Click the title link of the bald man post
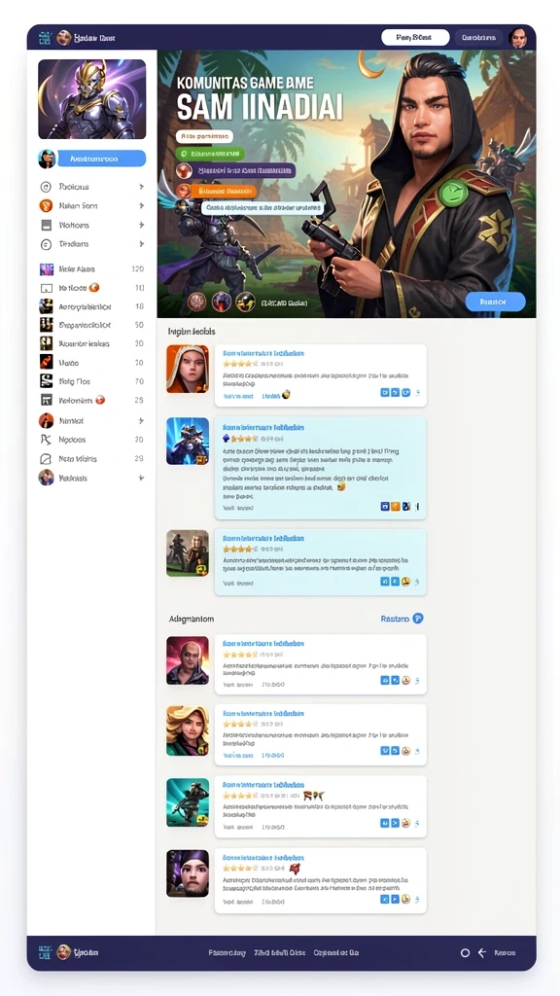 [x=263, y=644]
